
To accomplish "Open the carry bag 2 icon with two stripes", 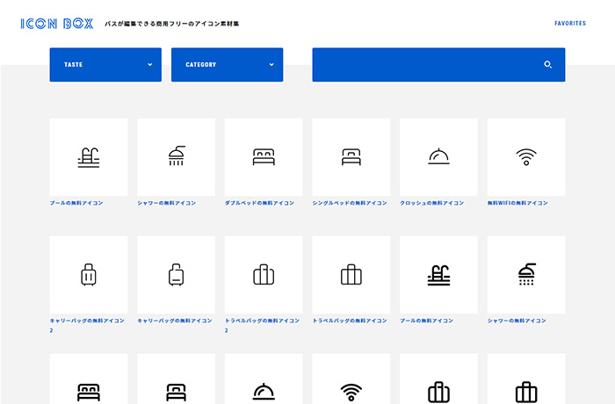I will [x=89, y=275].
